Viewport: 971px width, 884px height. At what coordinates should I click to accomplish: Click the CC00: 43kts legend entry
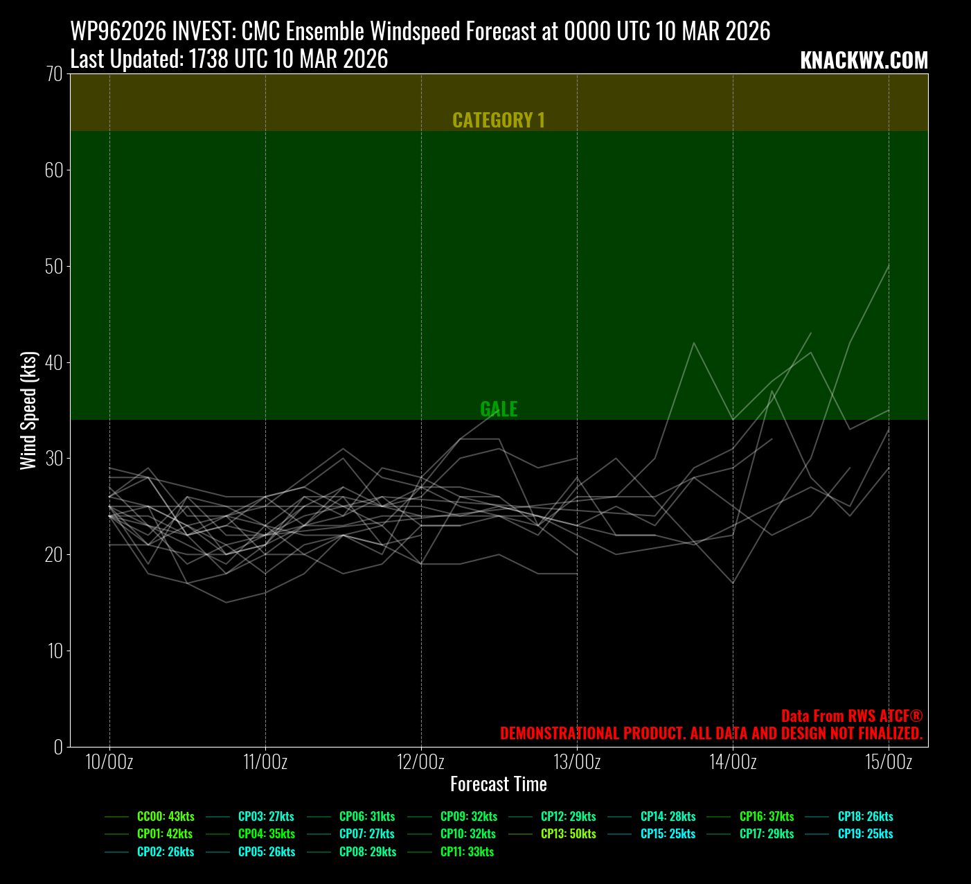(x=166, y=817)
